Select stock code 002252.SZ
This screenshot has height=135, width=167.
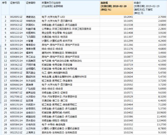coord(16,133)
